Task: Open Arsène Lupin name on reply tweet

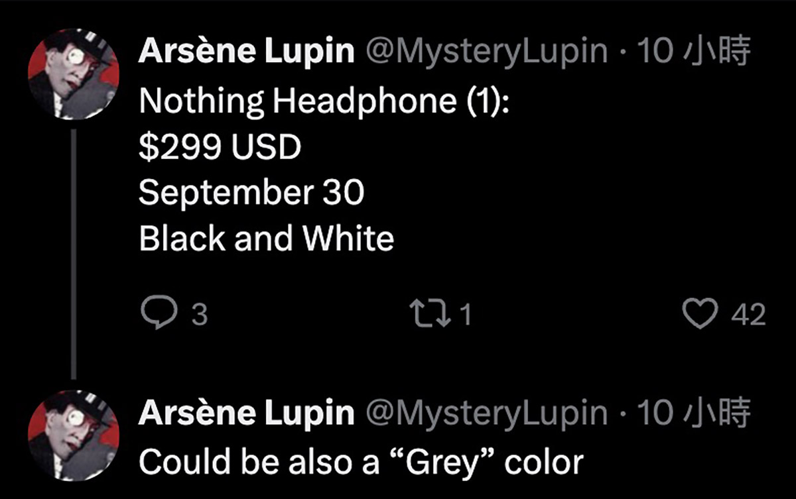Action: tap(246, 414)
